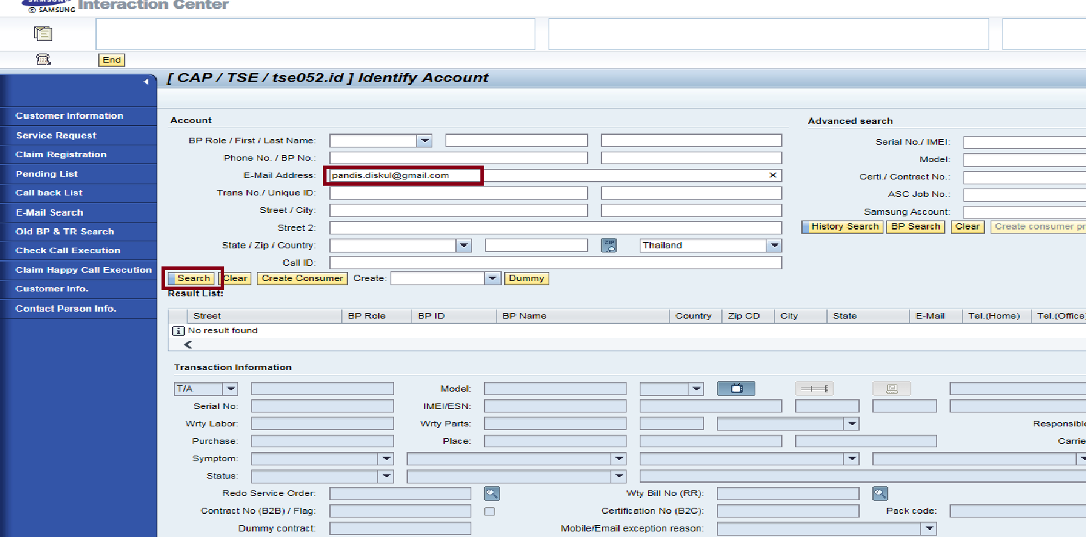Open the first Status dropdown
The width and height of the screenshot is (1086, 537).
(386, 476)
